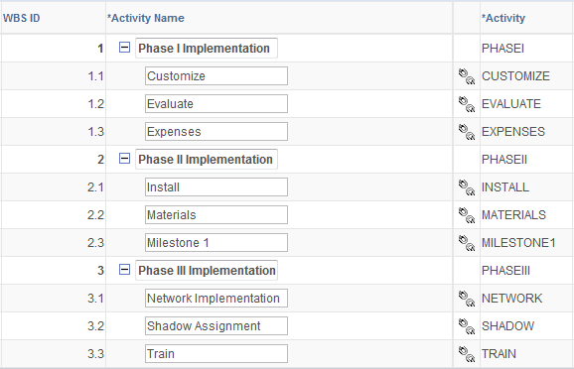Open activity details icon for TRAIN row
Viewport: 574px width, 369px height.
(x=467, y=354)
